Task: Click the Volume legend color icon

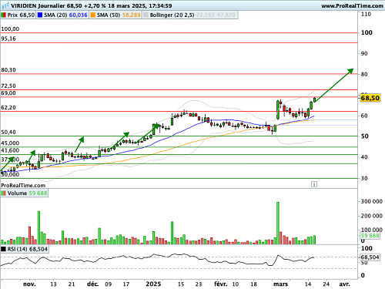Action: click(3, 193)
